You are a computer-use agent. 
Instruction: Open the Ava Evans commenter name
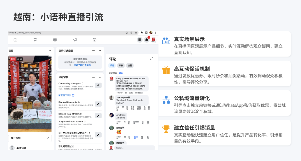pos(121,115)
